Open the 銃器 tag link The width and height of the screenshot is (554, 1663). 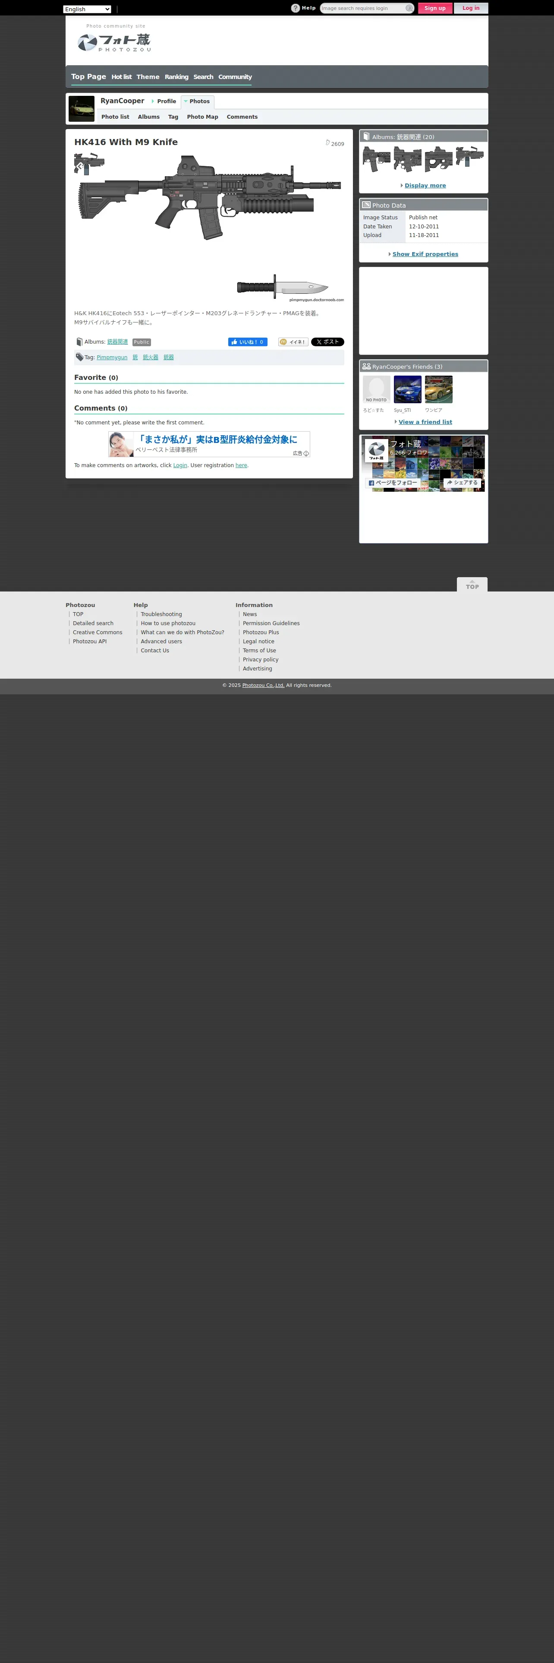tap(169, 357)
